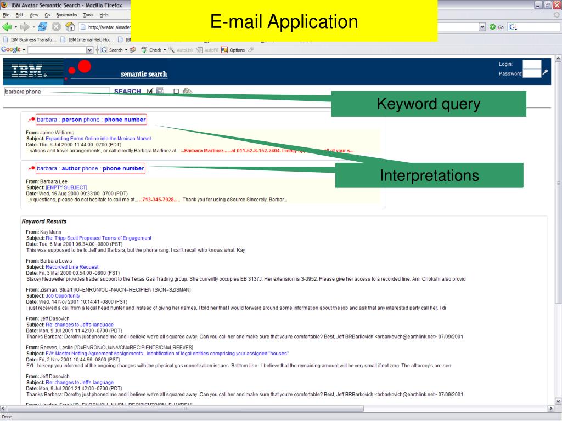Viewport: 562px width, 421px height.
Task: Click the phone number 713-345-7928 snippet
Action: (158, 200)
